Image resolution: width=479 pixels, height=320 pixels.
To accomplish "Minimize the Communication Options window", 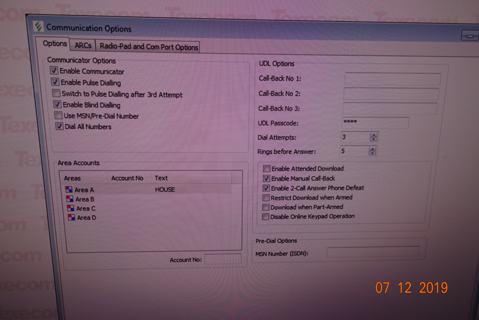I will coord(469,36).
